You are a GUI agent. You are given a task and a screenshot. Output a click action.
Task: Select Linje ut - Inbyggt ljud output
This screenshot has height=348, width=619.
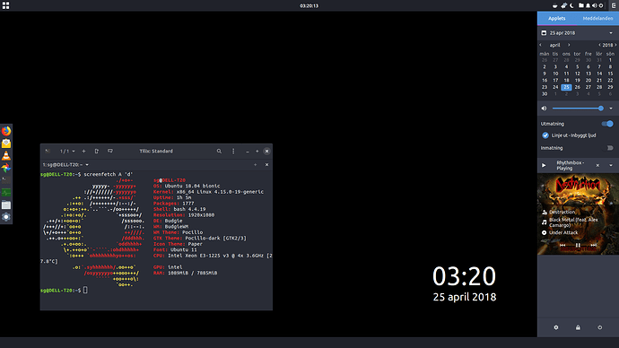pyautogui.click(x=569, y=135)
